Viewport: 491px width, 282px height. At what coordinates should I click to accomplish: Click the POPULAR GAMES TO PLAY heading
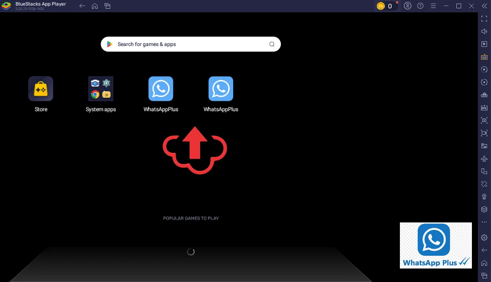tap(191, 218)
